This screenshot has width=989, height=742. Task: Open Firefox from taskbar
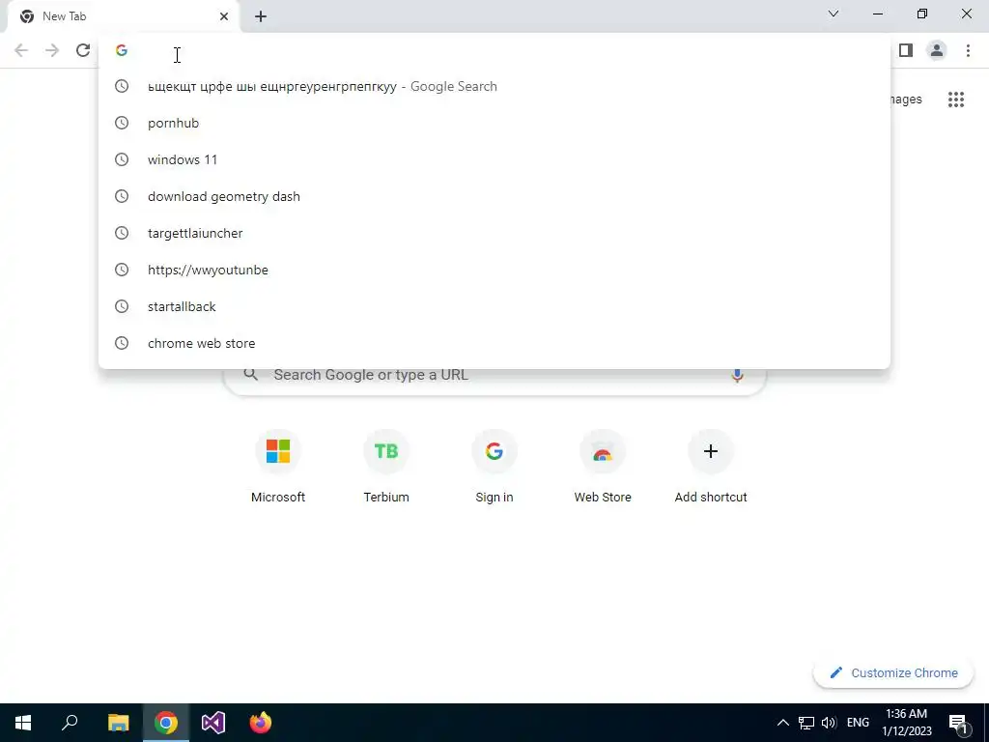click(261, 723)
